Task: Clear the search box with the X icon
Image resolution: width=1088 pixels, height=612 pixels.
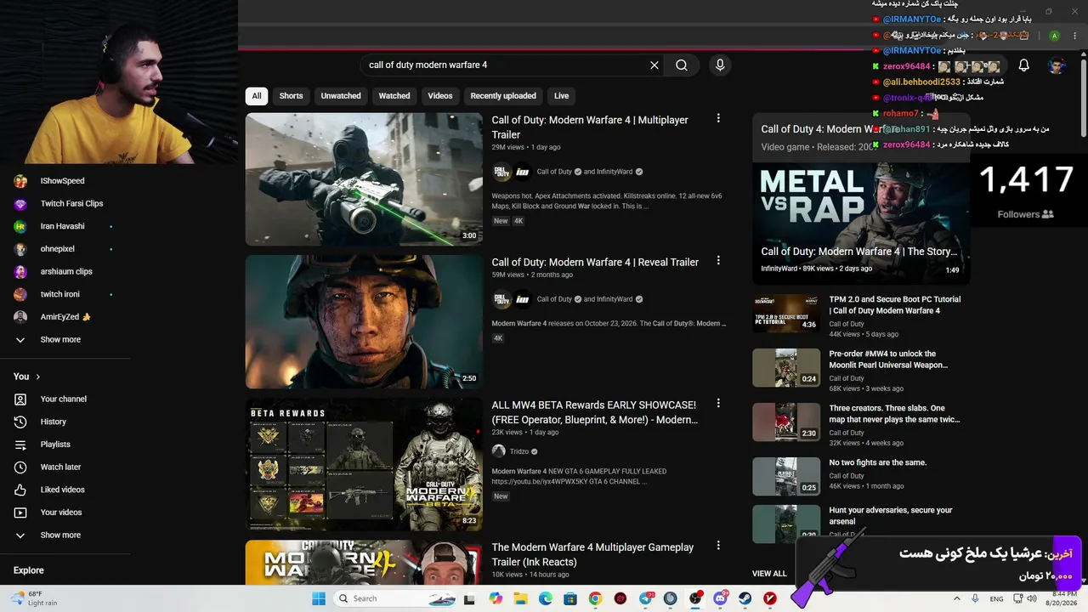Action: 654,65
